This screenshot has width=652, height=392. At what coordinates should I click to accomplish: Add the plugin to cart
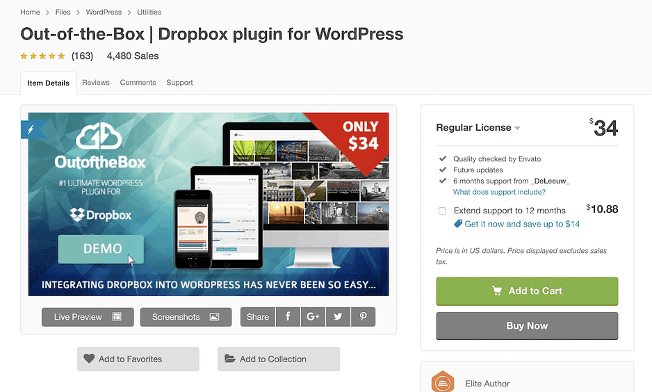[x=526, y=291]
